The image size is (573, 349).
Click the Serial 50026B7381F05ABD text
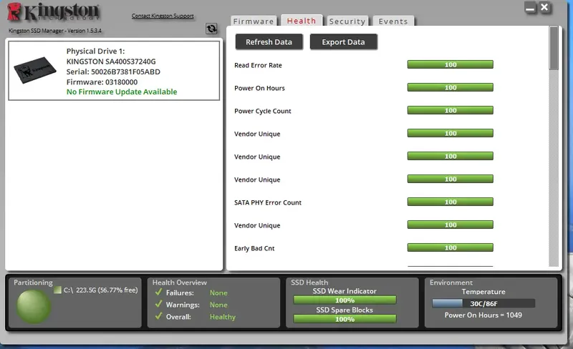[113, 72]
